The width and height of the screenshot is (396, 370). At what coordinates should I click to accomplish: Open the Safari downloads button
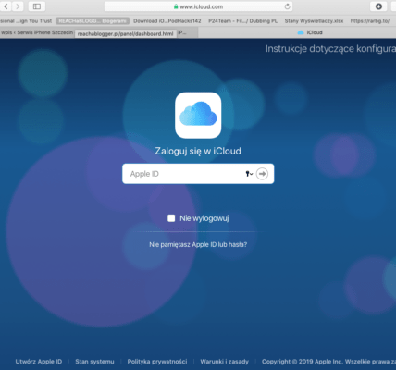click(378, 6)
